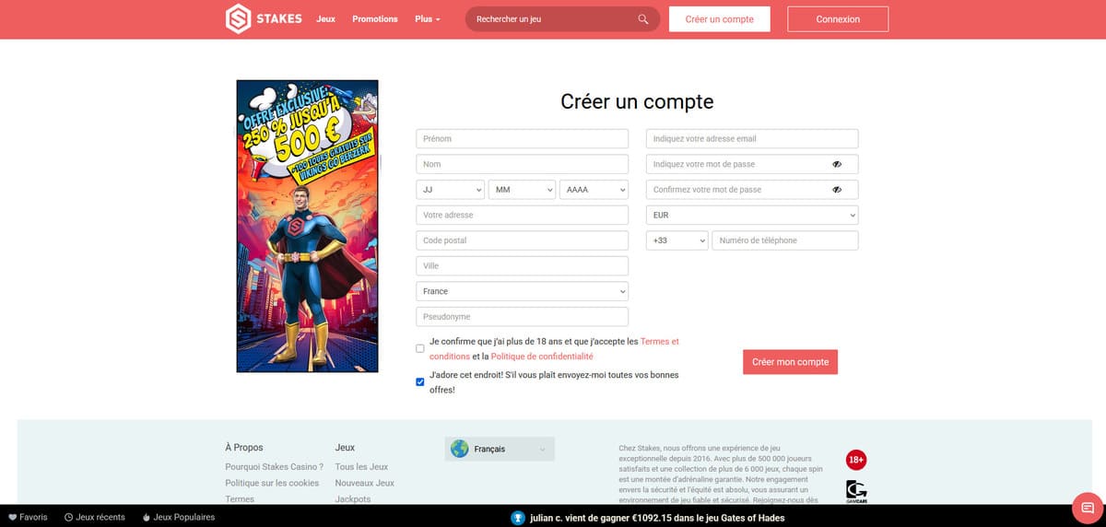
Task: Open the JJ day dropdown
Action: (x=450, y=190)
